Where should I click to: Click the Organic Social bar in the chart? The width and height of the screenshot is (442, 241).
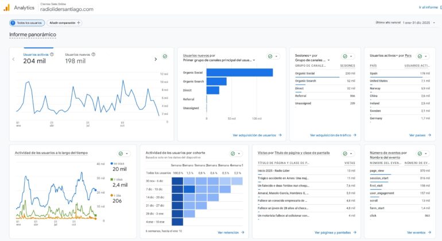tap(239, 72)
